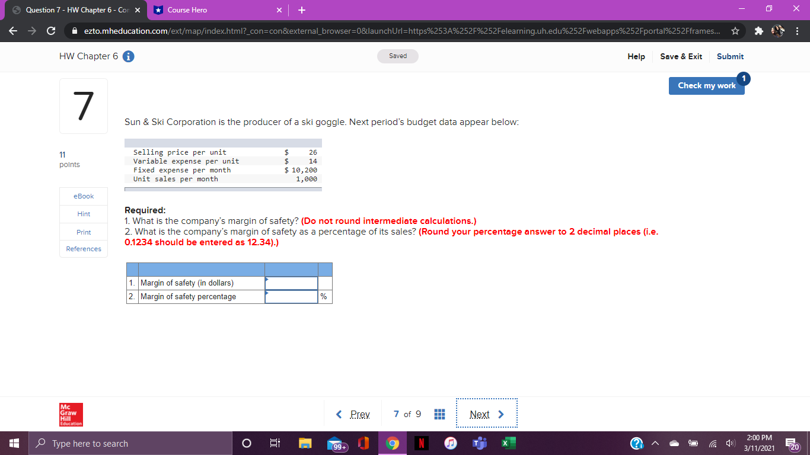The width and height of the screenshot is (810, 455).
Task: Switch to Question 7 HW Chapter 6 tab
Action: click(75, 10)
